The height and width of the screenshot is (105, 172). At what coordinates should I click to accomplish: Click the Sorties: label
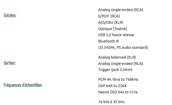(x=10, y=63)
